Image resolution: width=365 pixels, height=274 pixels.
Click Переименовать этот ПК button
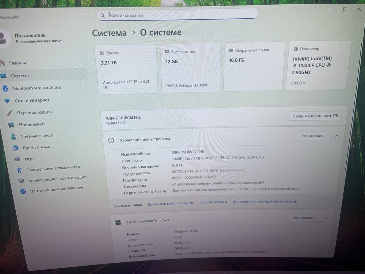315,116
